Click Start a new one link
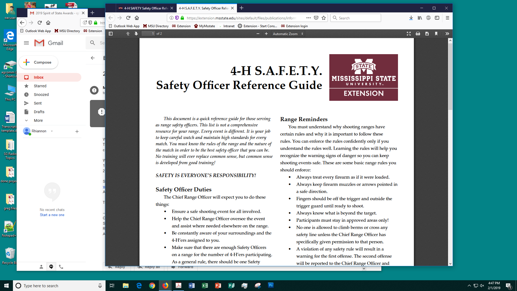Image resolution: width=517 pixels, height=291 pixels. [x=52, y=215]
